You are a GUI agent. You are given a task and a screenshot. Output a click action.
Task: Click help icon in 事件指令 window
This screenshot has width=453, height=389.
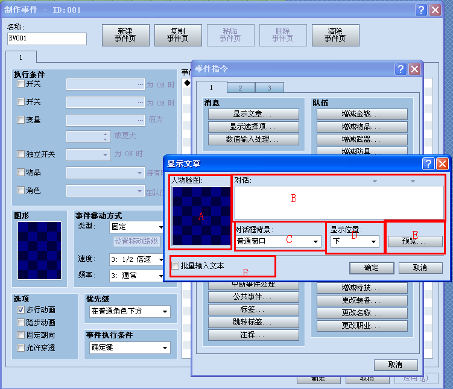pos(401,69)
